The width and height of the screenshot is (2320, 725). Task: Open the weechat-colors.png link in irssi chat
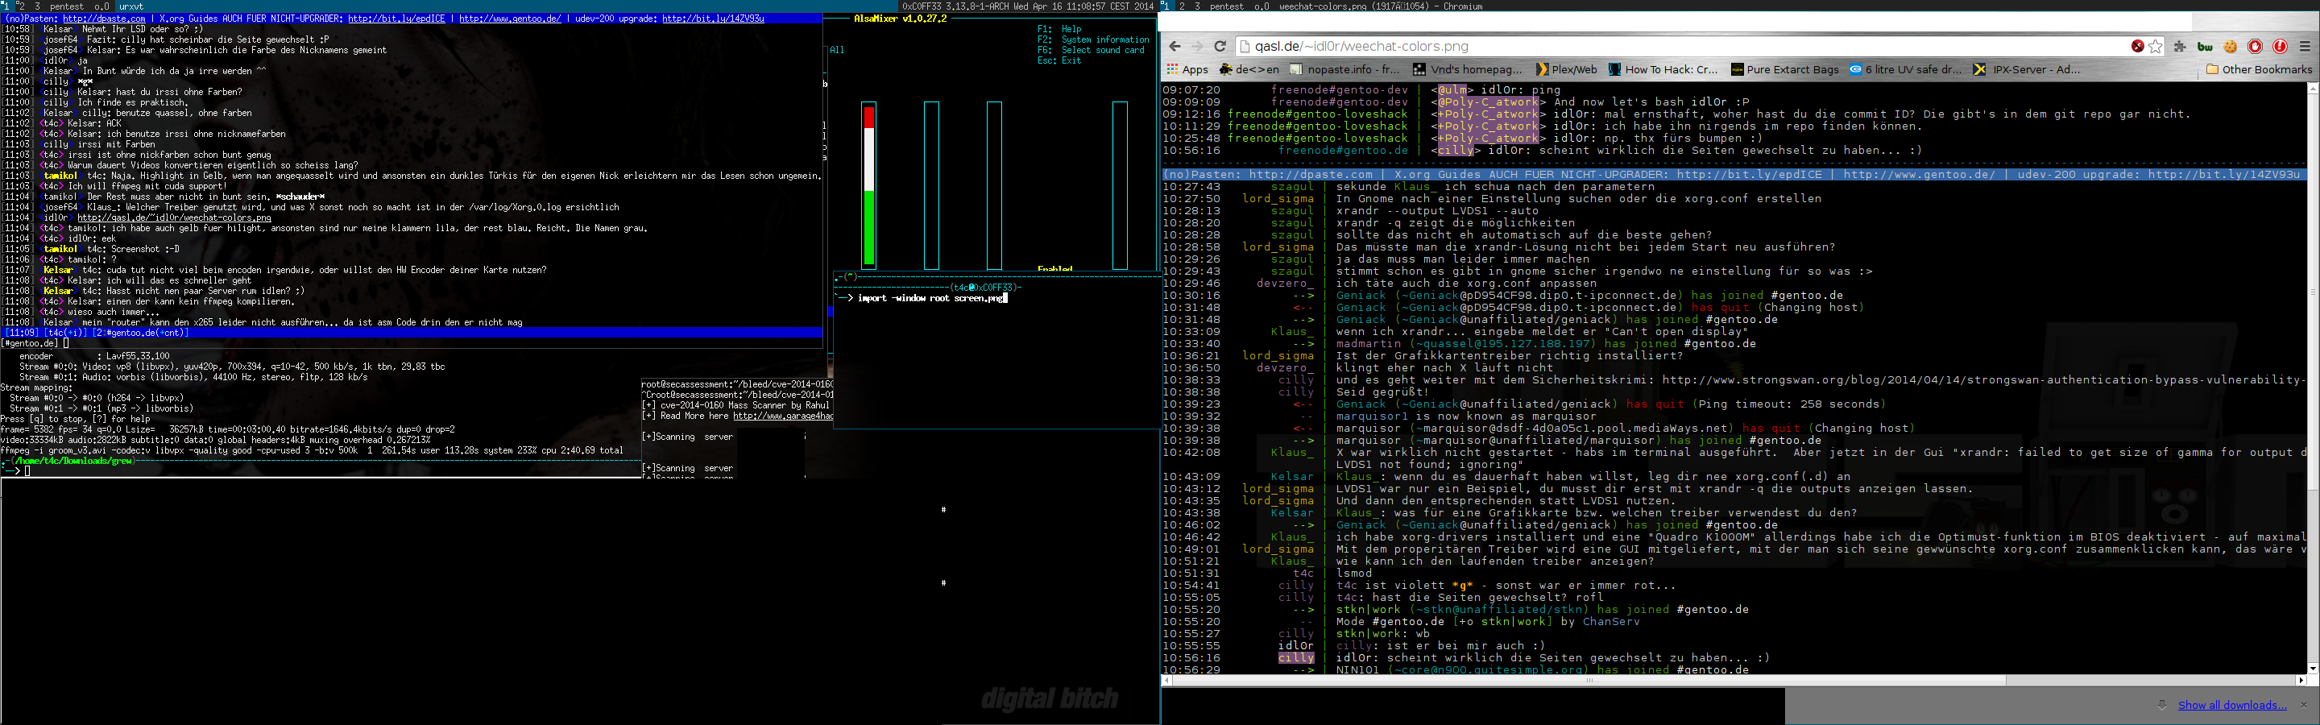point(174,218)
